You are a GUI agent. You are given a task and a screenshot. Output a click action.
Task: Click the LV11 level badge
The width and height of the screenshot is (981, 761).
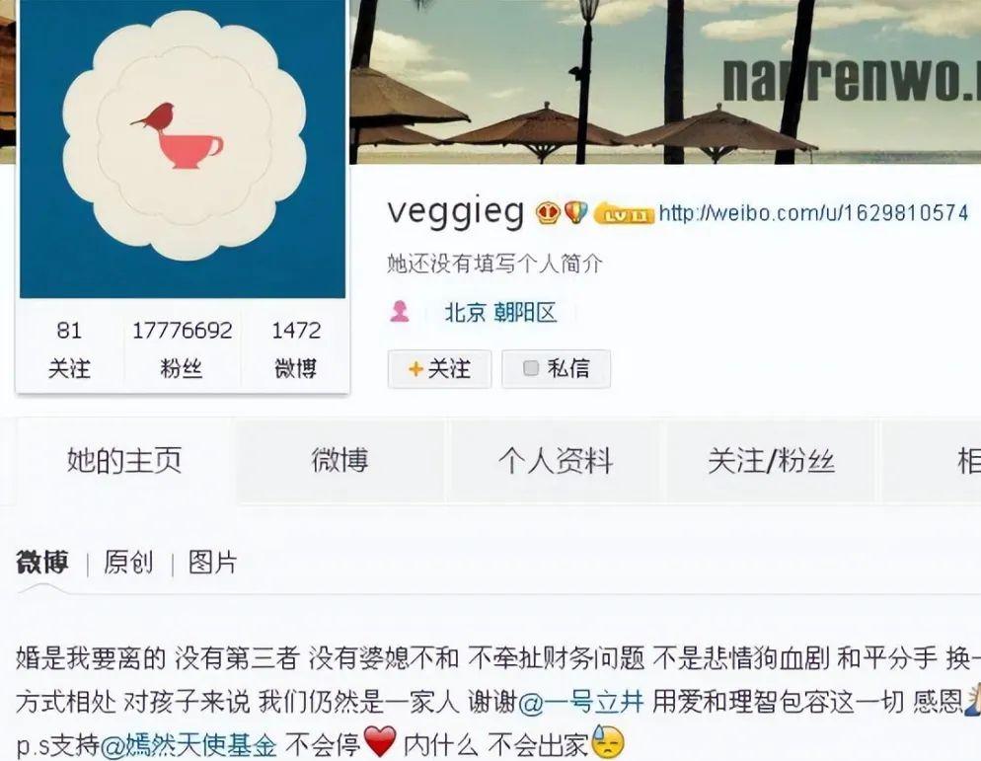(x=623, y=214)
